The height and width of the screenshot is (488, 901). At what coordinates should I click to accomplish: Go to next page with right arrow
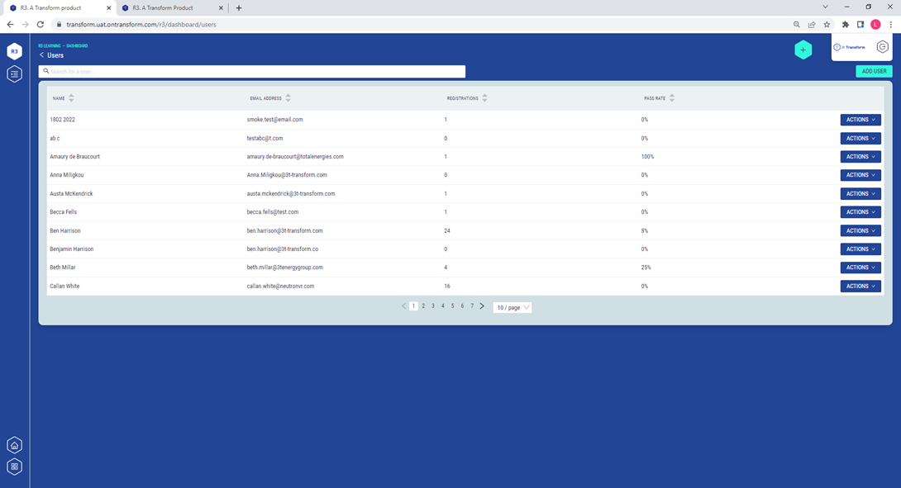(x=483, y=306)
